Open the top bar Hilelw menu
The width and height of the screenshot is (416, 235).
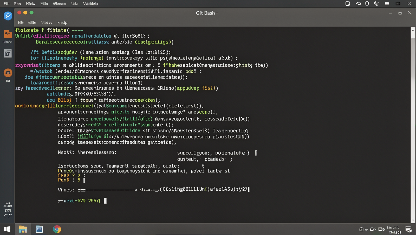tap(30, 4)
